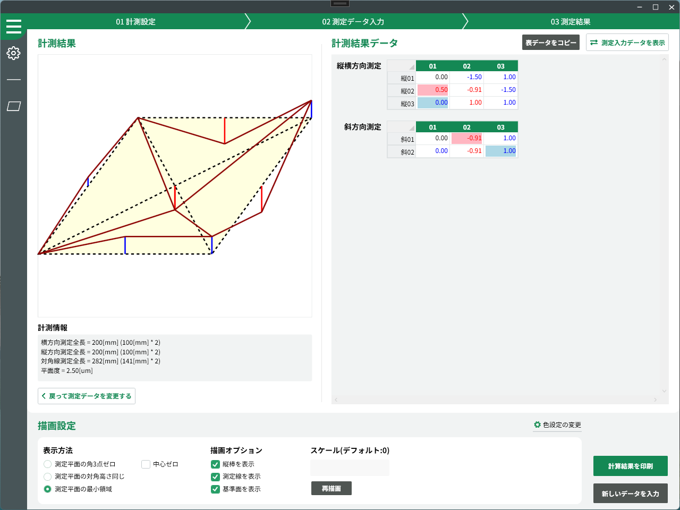Open the settings gear icon
The height and width of the screenshot is (510, 680).
[x=14, y=53]
